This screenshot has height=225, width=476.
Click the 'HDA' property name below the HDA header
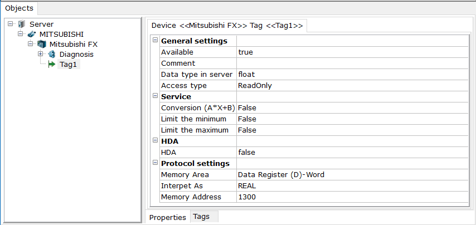point(168,152)
